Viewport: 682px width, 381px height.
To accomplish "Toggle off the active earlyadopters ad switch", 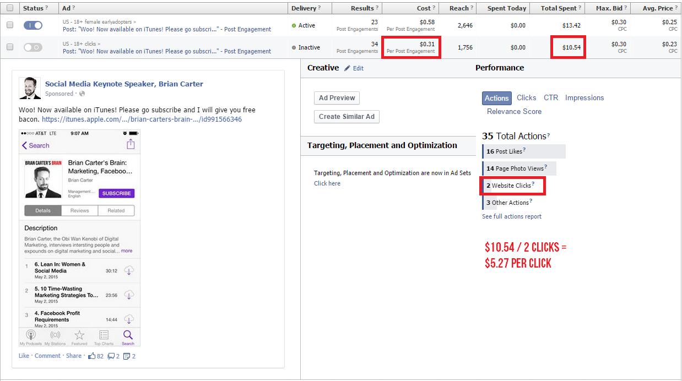I will pos(33,25).
